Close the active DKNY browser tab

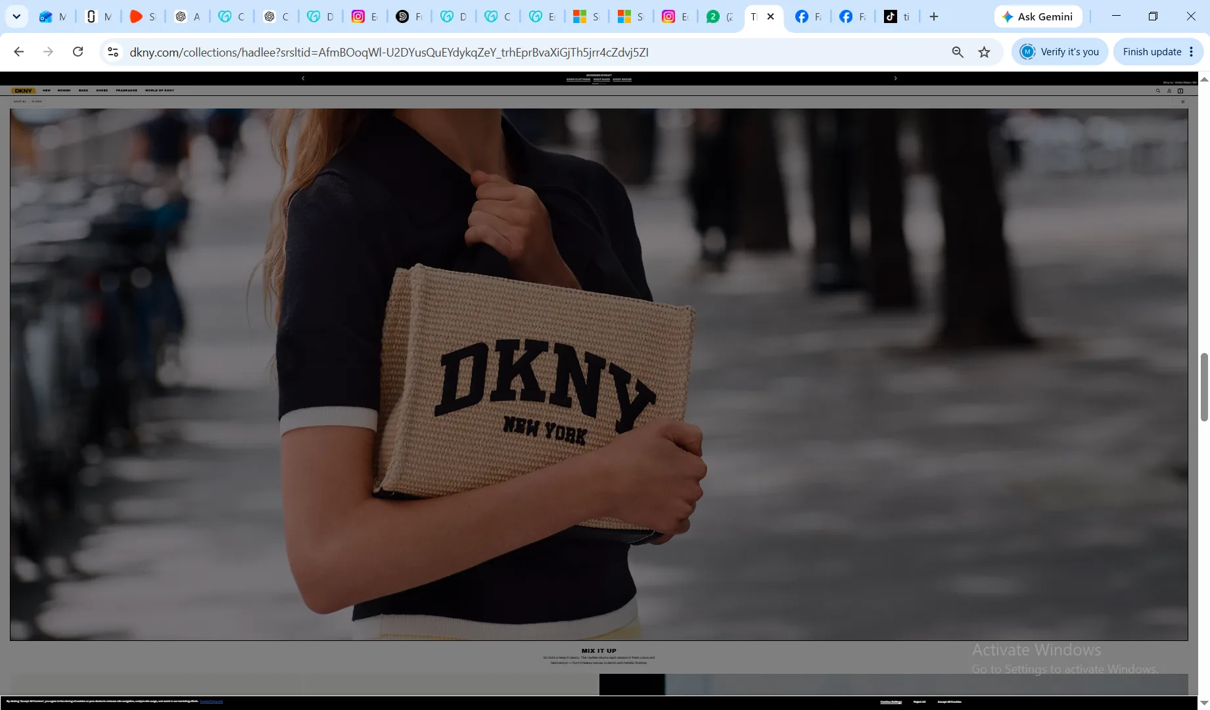[771, 16]
